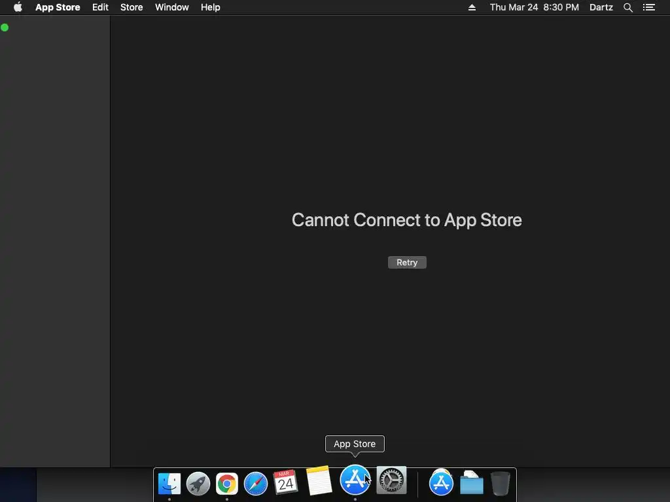Click the Retry button

coord(407,263)
